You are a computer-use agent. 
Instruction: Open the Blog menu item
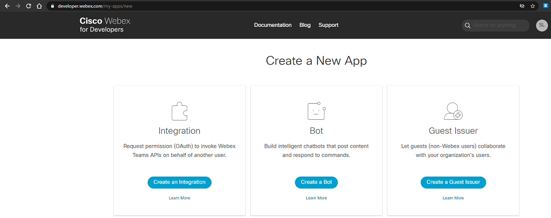305,25
